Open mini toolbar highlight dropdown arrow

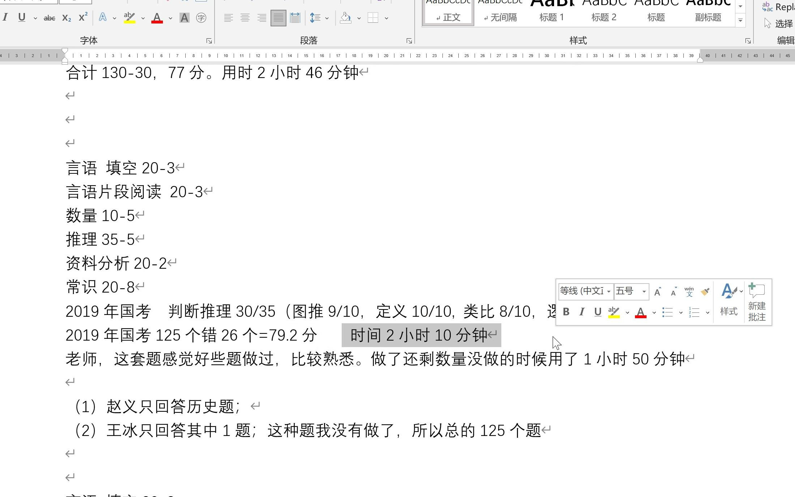pyautogui.click(x=627, y=313)
